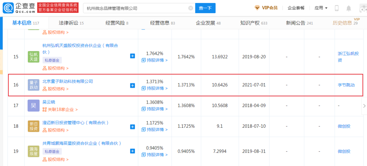Select the date 2021-07-01 cell
Image resolution: width=367 pixels, height=166 pixels.
[254, 85]
